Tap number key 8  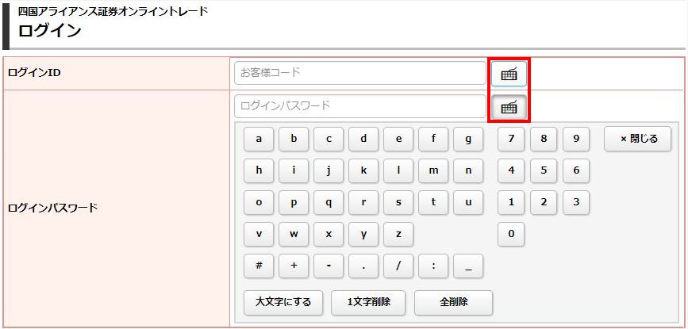(x=544, y=139)
